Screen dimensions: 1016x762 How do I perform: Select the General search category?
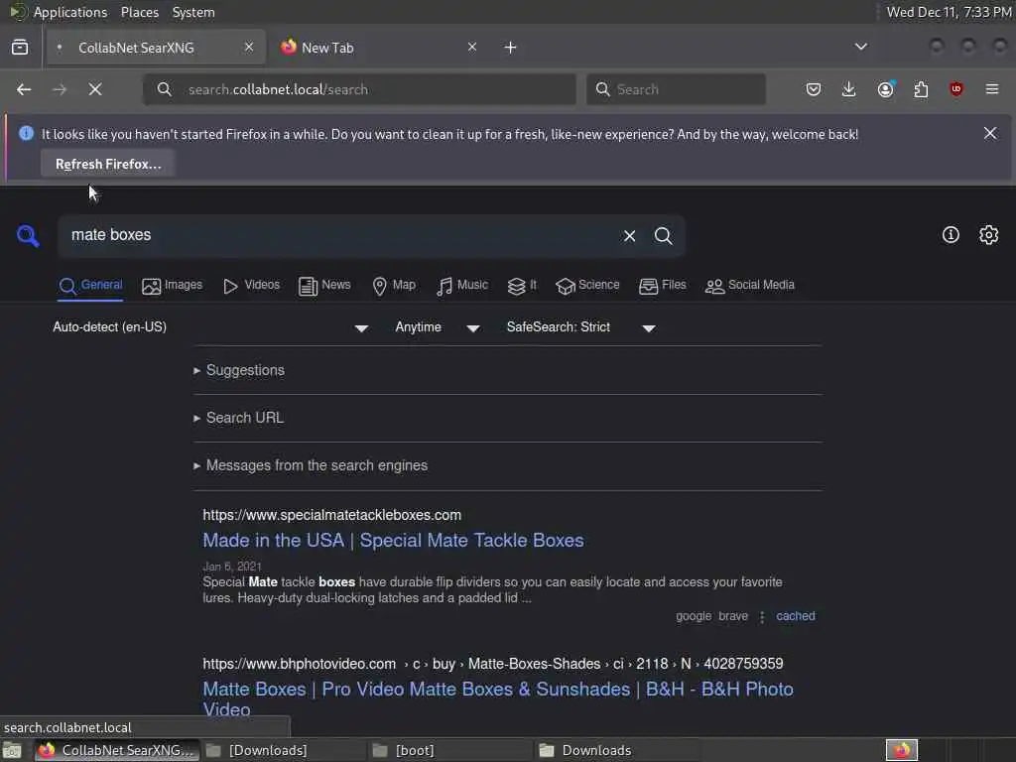pyautogui.click(x=90, y=285)
